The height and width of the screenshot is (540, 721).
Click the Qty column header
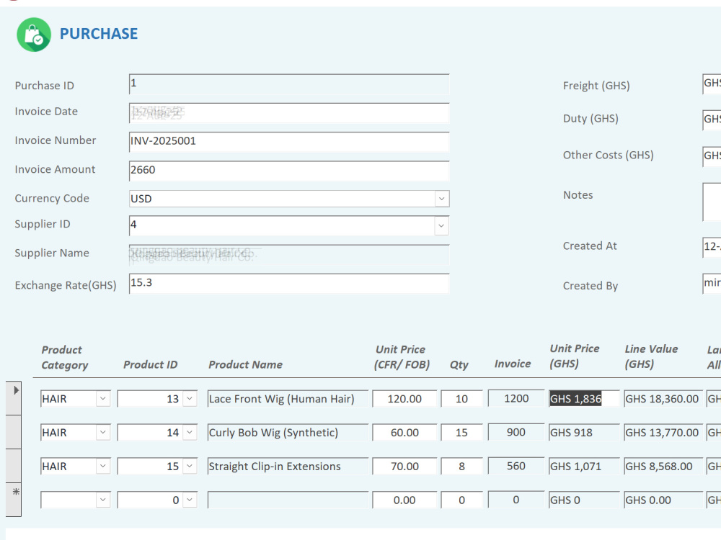tap(459, 364)
